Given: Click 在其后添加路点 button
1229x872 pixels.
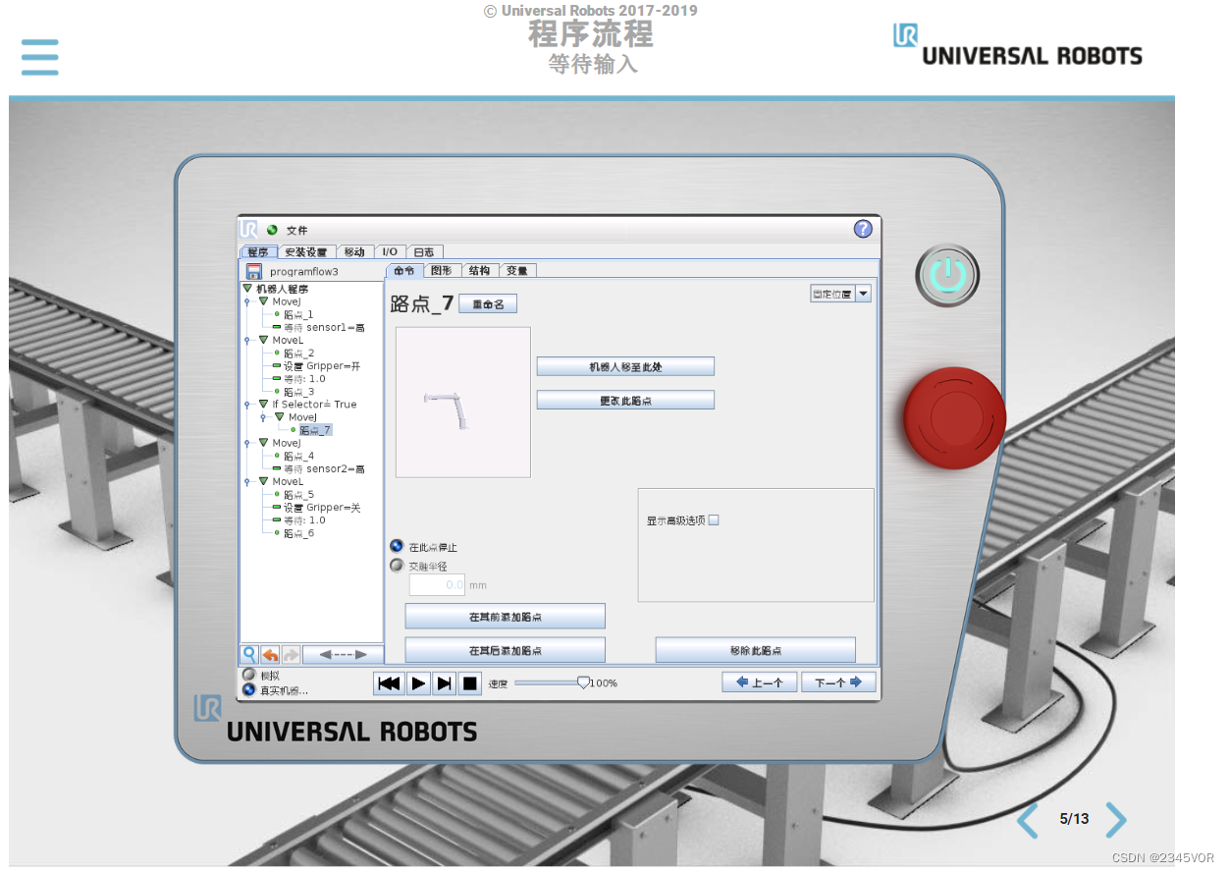Looking at the screenshot, I should pyautogui.click(x=506, y=650).
